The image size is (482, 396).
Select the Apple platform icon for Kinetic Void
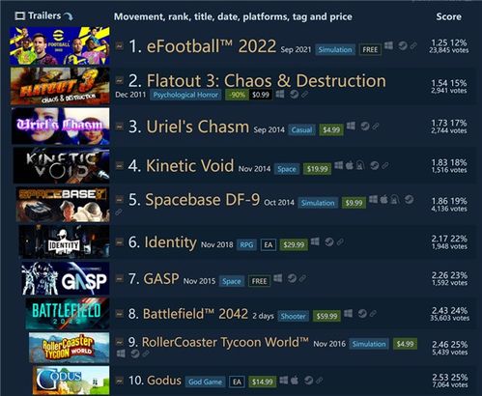(350, 165)
